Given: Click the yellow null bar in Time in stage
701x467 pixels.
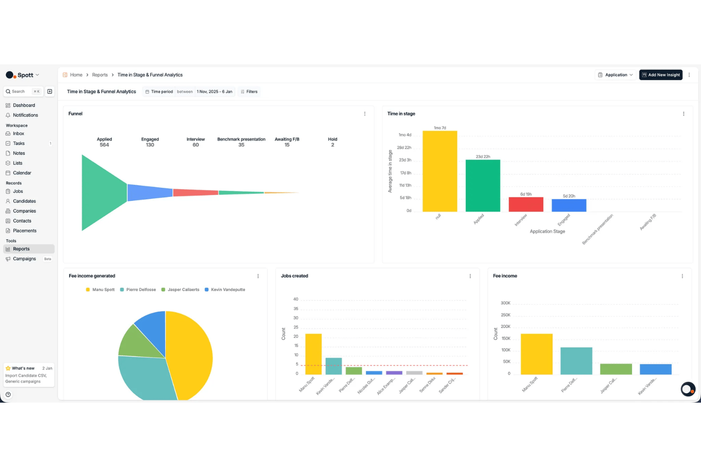Looking at the screenshot, I should (440, 171).
